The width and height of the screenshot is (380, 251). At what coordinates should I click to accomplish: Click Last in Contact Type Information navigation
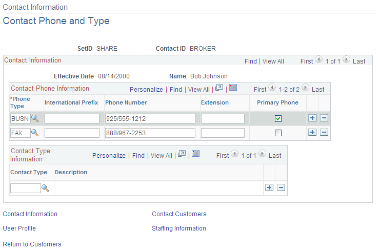(x=275, y=156)
